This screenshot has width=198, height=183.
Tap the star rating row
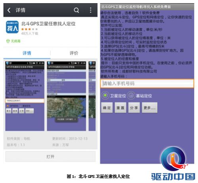tap(29, 29)
